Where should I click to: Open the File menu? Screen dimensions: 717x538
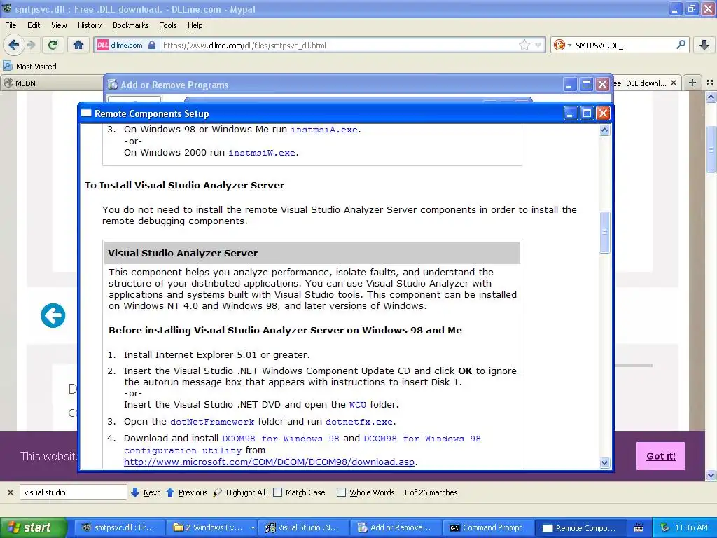(x=11, y=25)
